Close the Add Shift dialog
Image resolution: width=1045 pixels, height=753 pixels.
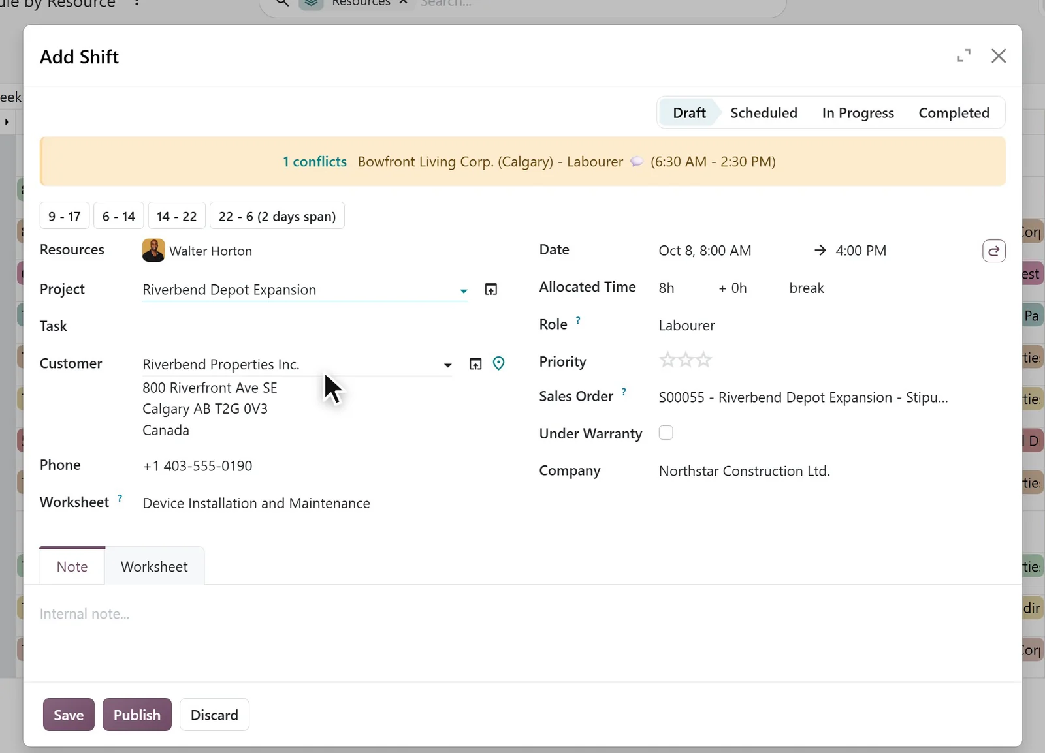pos(999,56)
